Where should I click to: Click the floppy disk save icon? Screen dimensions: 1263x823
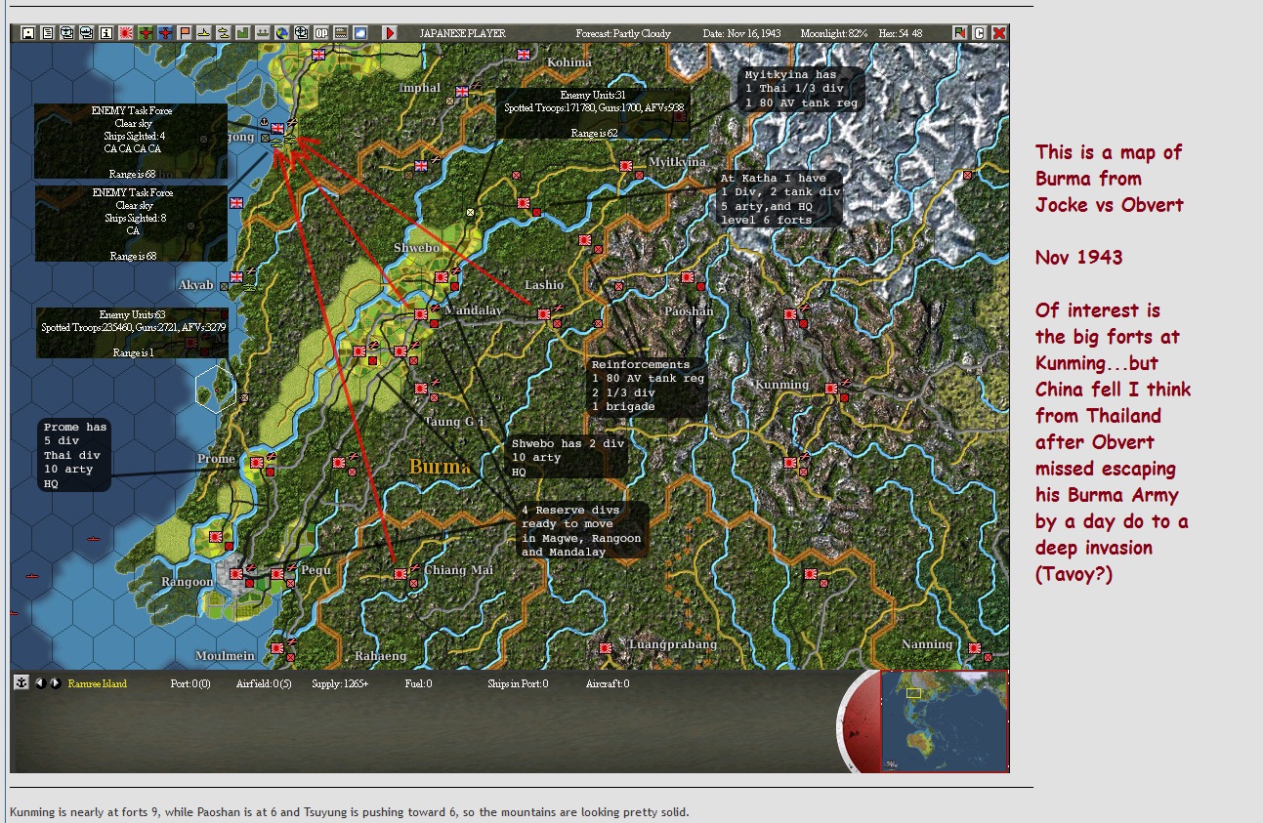pos(27,33)
